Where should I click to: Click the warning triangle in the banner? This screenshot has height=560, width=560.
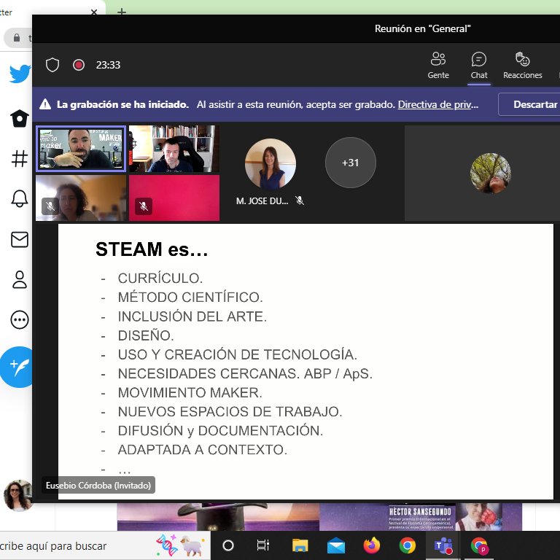(45, 104)
